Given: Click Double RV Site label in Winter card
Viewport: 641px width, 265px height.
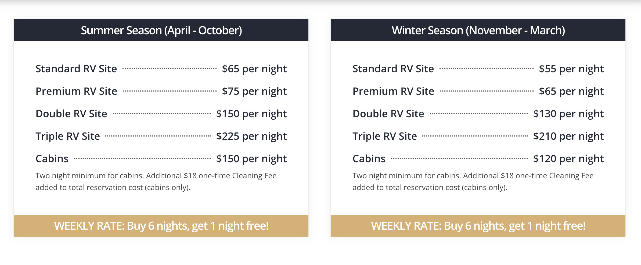Looking at the screenshot, I should coord(388,114).
